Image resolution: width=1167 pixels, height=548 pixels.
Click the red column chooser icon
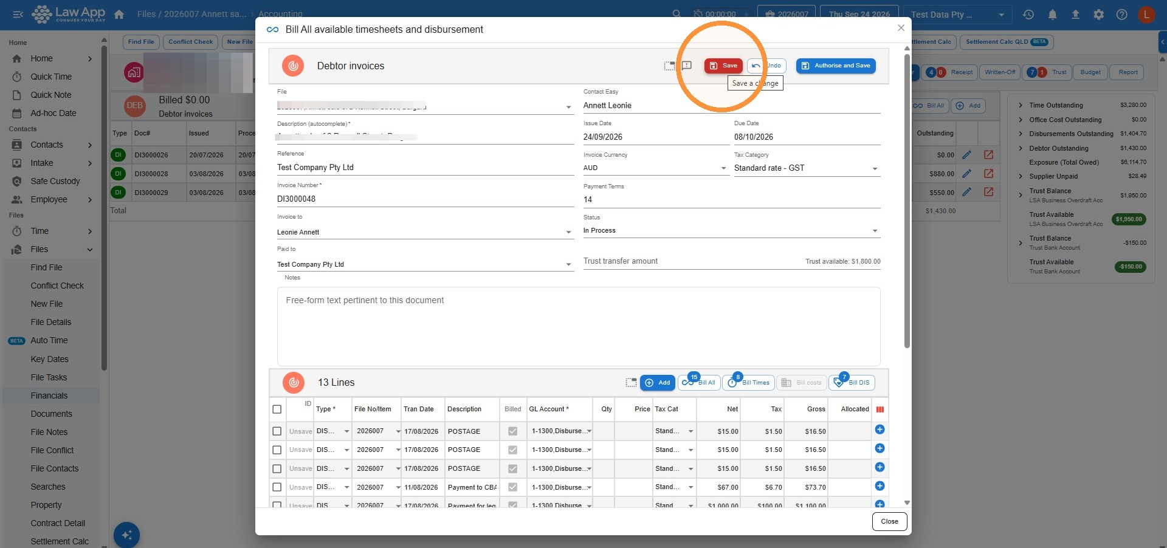click(880, 409)
